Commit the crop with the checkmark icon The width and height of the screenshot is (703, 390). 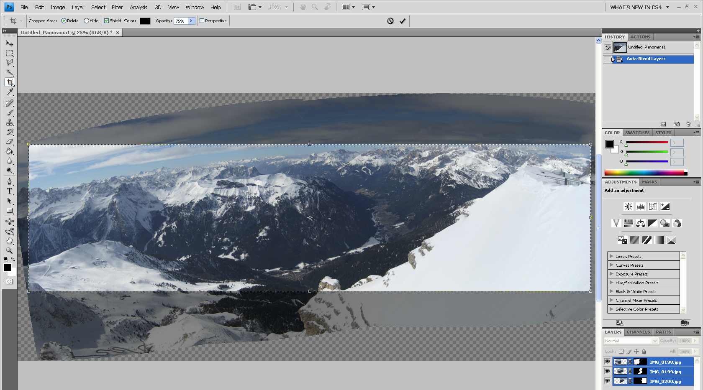(x=403, y=21)
